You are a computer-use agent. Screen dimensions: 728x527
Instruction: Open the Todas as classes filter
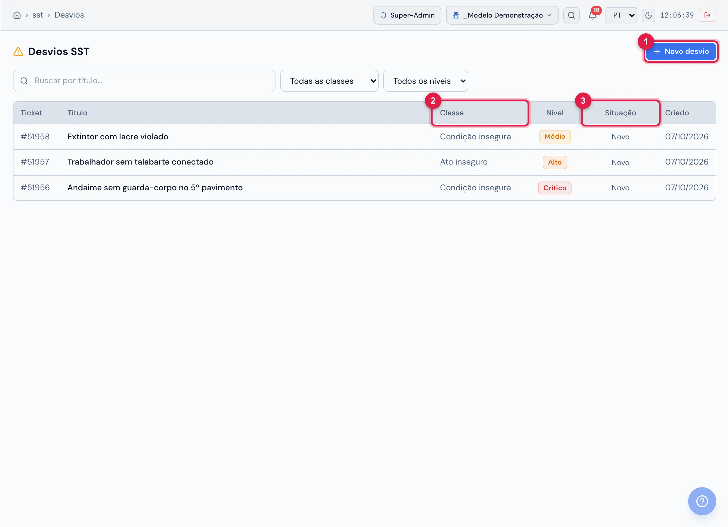pos(329,81)
